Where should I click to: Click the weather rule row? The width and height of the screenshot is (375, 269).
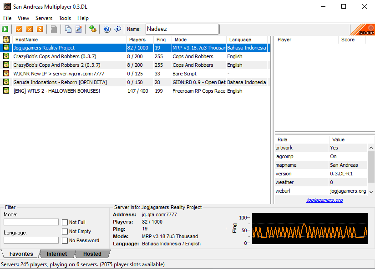[321, 182]
